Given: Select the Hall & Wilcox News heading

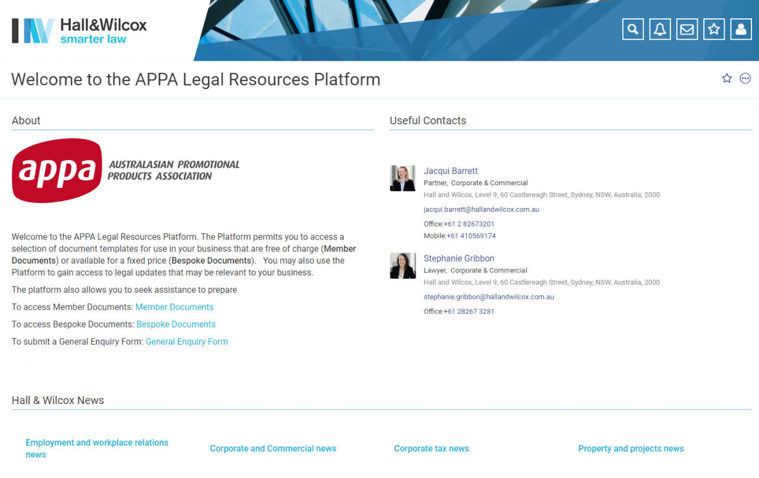Looking at the screenshot, I should coord(58,400).
